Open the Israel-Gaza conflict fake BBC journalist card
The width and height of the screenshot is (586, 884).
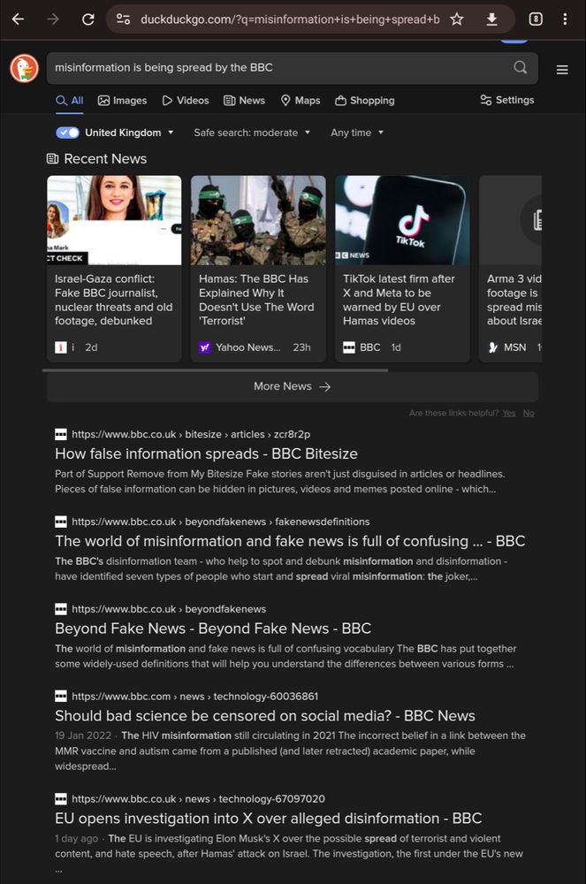pos(114,269)
